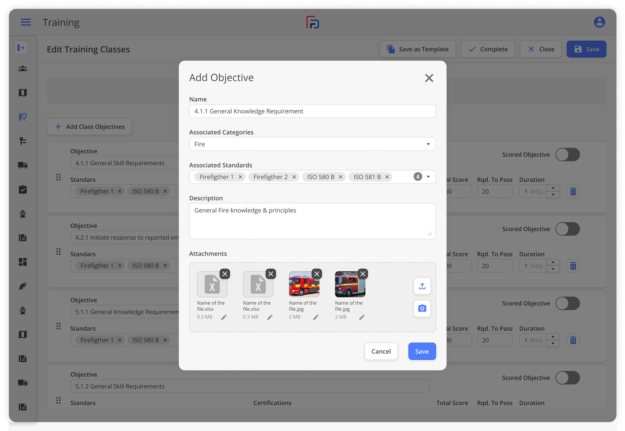This screenshot has height=431, width=625.
Task: Click the syringe icon in the left sidebar
Action: coord(22,286)
